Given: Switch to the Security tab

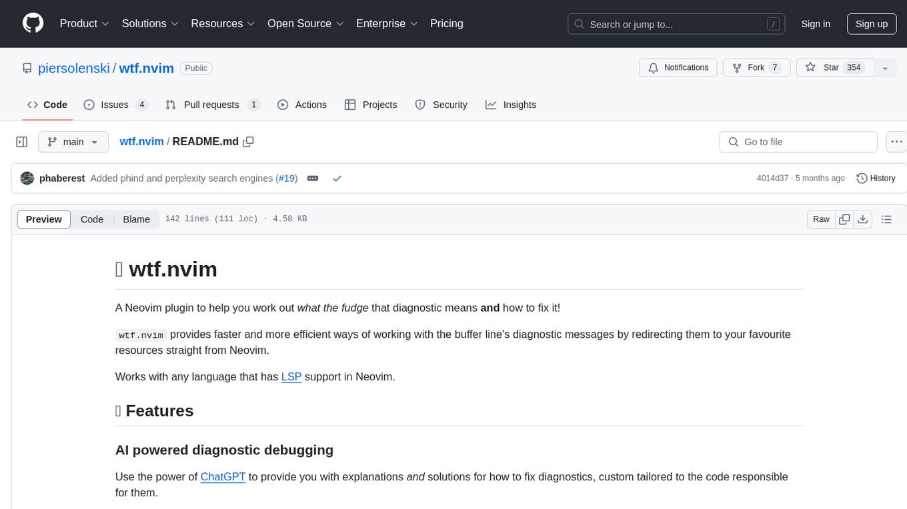Looking at the screenshot, I should click(x=441, y=105).
